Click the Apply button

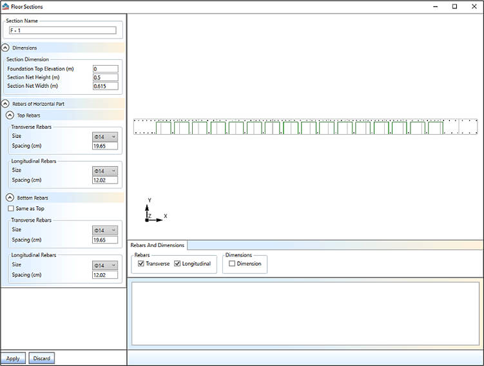click(13, 358)
